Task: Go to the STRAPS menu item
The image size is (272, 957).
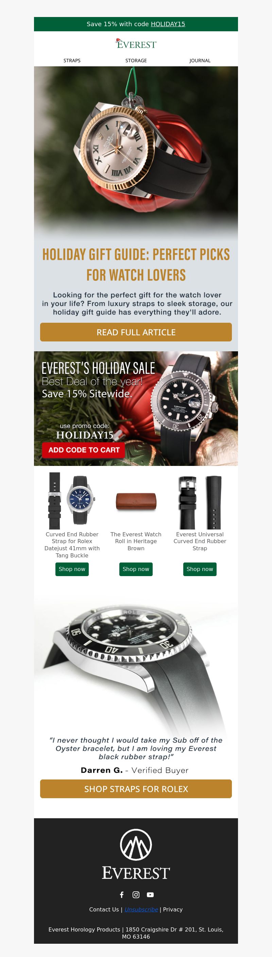Action: click(72, 61)
